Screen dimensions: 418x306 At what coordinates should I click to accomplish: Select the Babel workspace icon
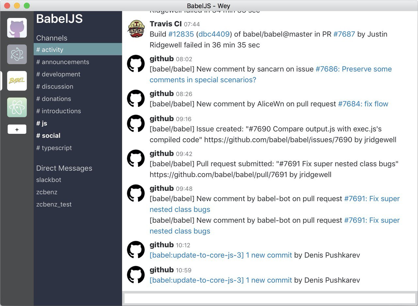(17, 81)
